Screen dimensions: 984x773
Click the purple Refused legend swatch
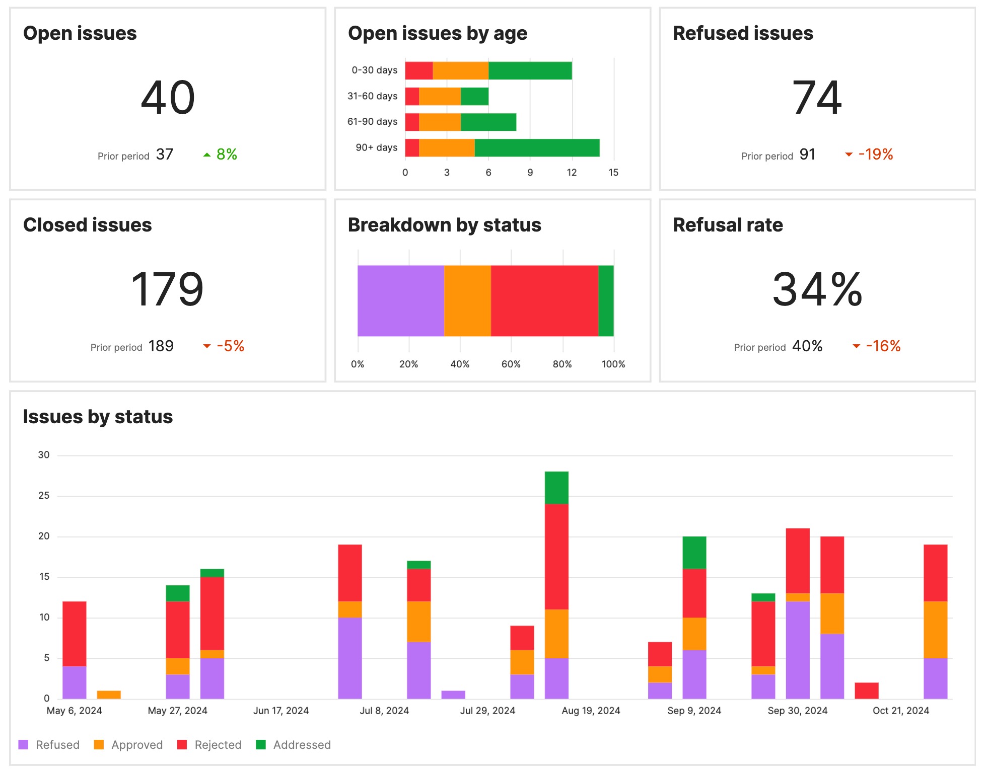[x=23, y=745]
